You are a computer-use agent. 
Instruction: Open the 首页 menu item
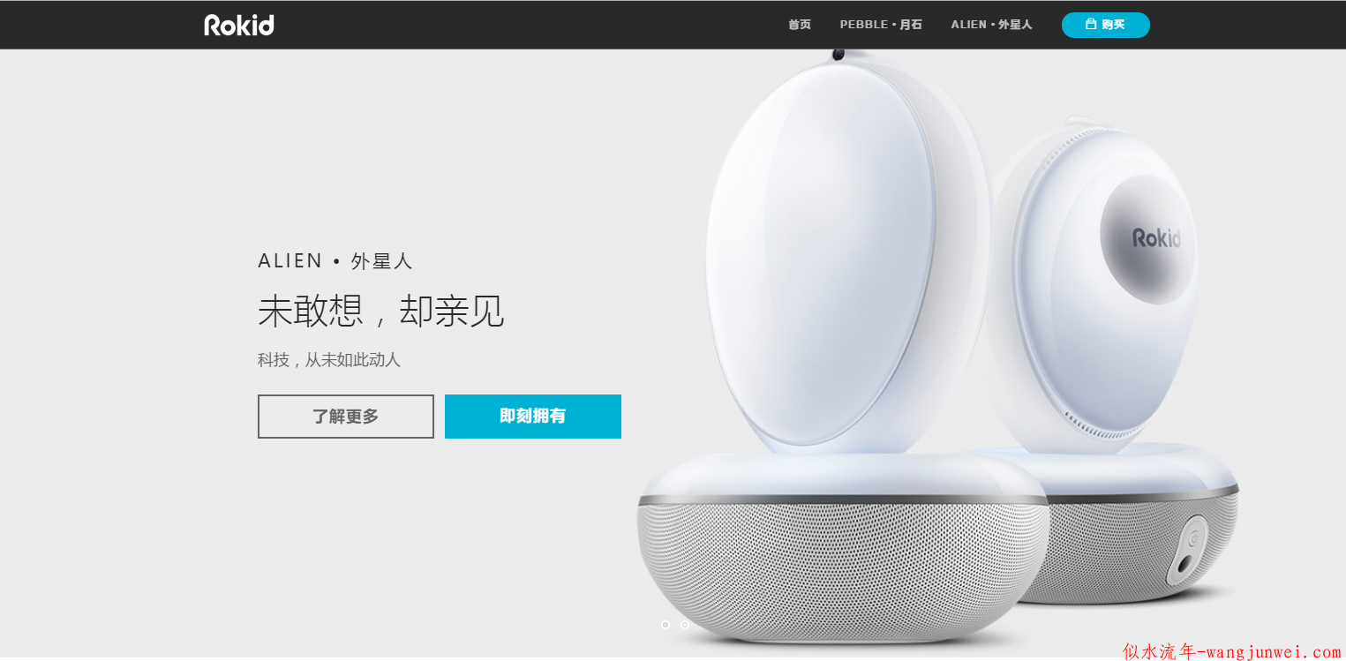[x=800, y=25]
